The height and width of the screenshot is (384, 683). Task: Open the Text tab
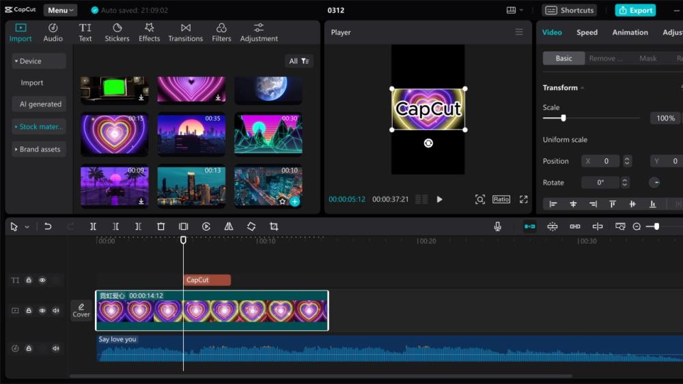pyautogui.click(x=85, y=33)
